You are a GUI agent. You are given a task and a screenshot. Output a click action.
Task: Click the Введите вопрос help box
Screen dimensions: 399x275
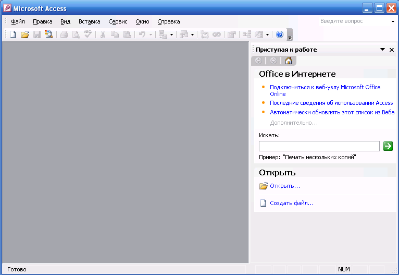(x=354, y=21)
